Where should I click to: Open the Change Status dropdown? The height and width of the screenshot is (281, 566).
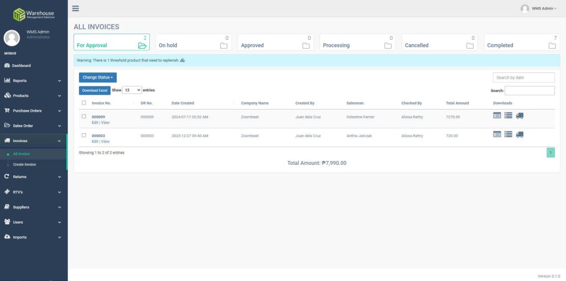coord(98,77)
